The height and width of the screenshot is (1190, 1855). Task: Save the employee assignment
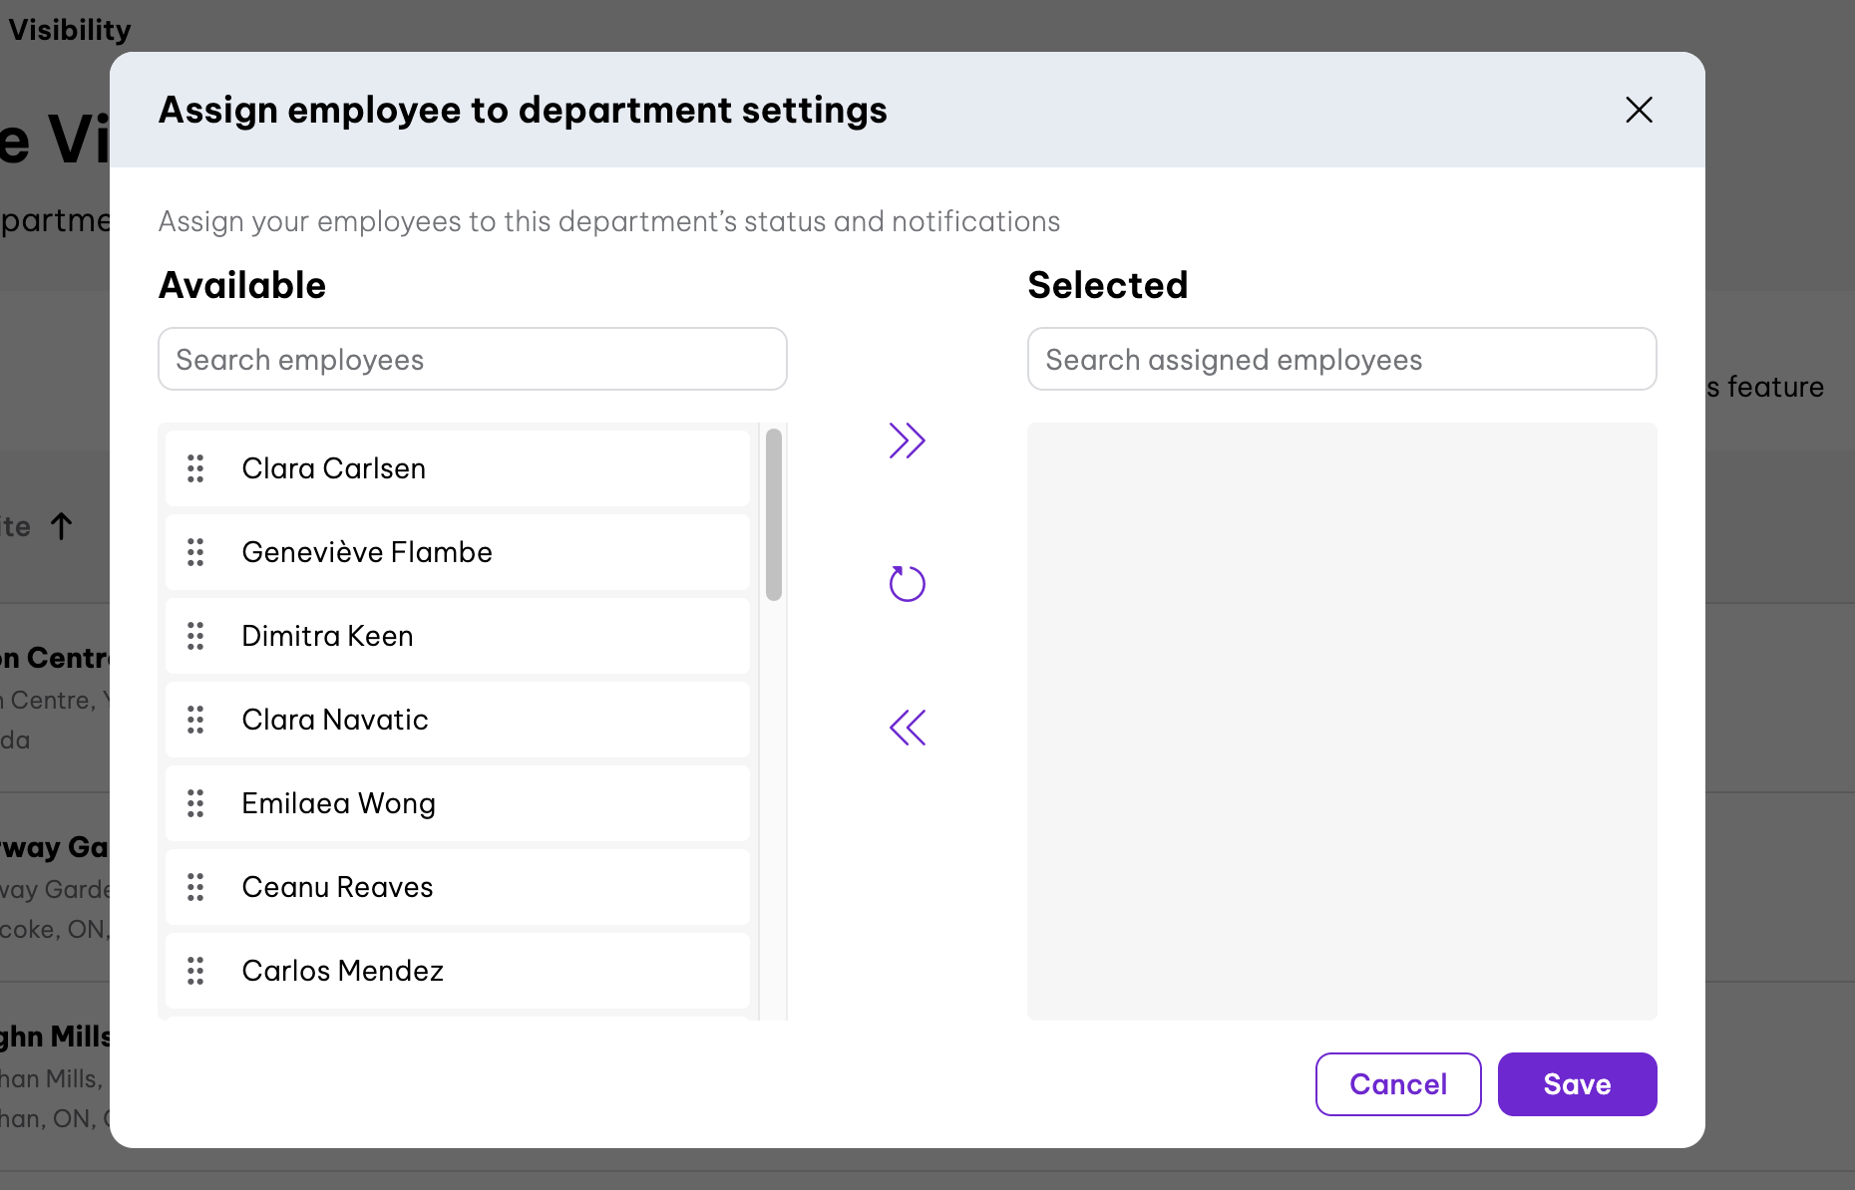click(x=1578, y=1084)
